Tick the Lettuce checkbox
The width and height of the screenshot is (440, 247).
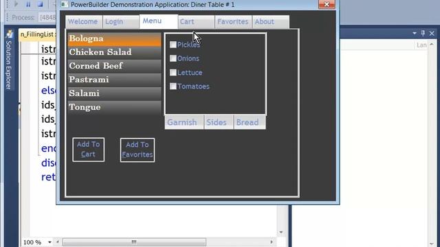click(x=173, y=72)
